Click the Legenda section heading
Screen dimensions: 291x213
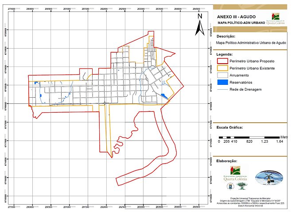pyautogui.click(x=225, y=54)
